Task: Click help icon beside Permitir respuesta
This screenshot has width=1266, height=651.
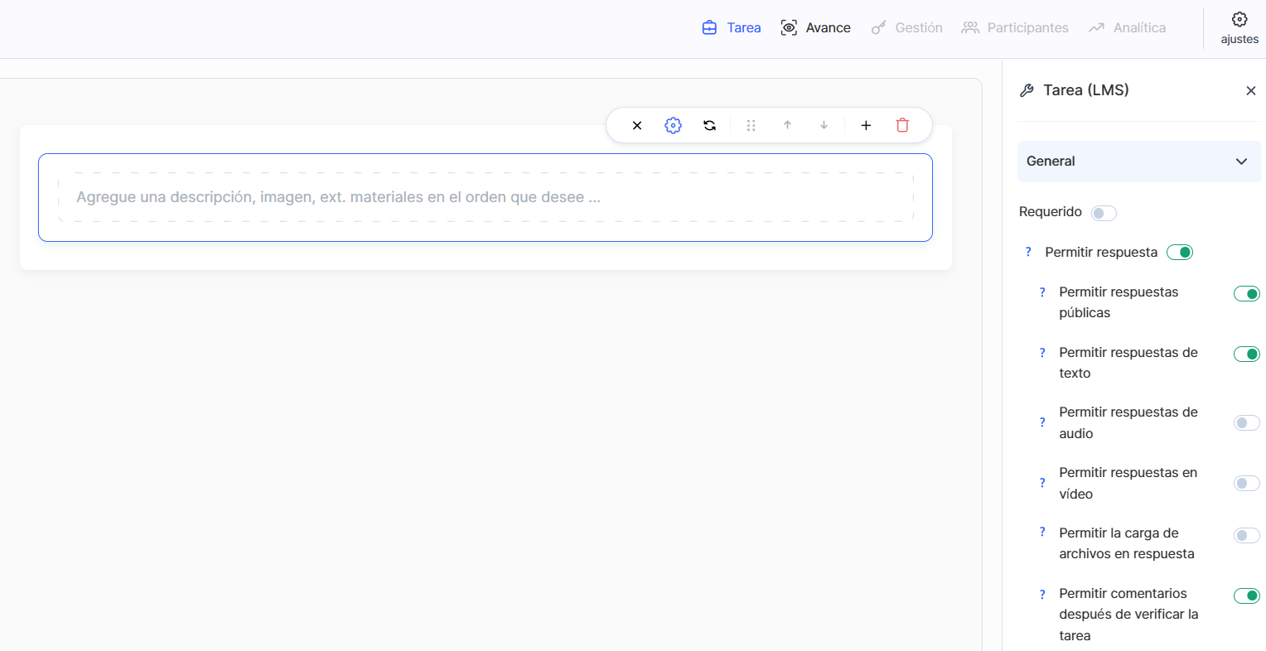Action: point(1028,252)
